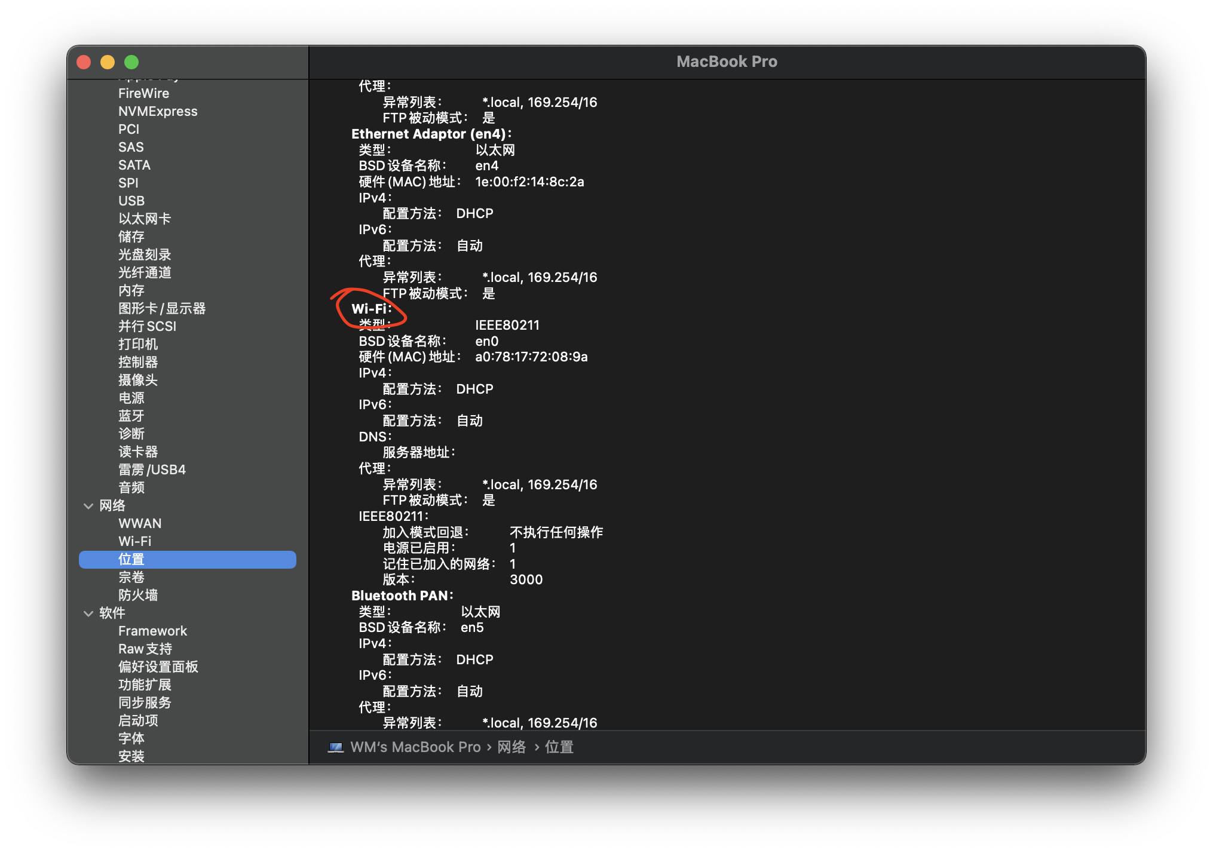Click the MacBook icon in path bar
The image size is (1213, 853).
[336, 747]
